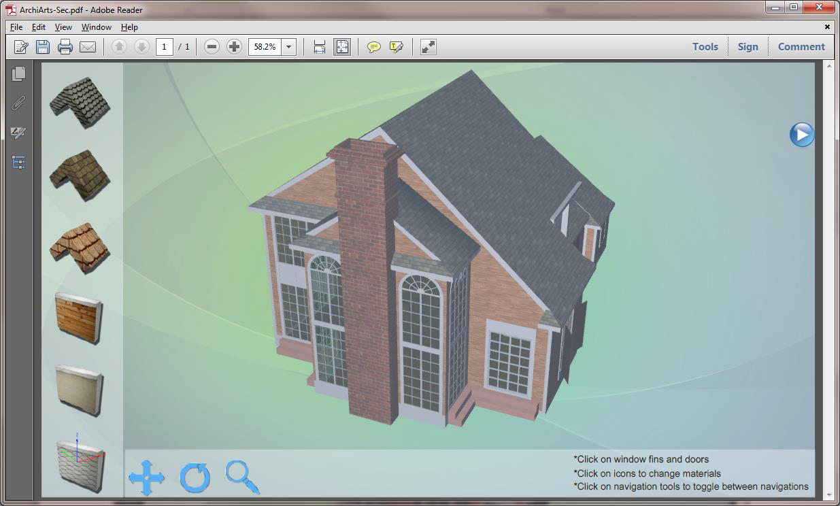This screenshot has height=506, width=840.
Task: Go to next page with down arrow
Action: (141, 47)
